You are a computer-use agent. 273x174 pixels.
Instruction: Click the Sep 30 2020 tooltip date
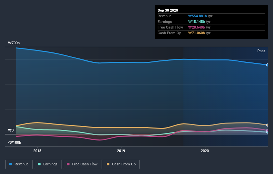coord(168,10)
